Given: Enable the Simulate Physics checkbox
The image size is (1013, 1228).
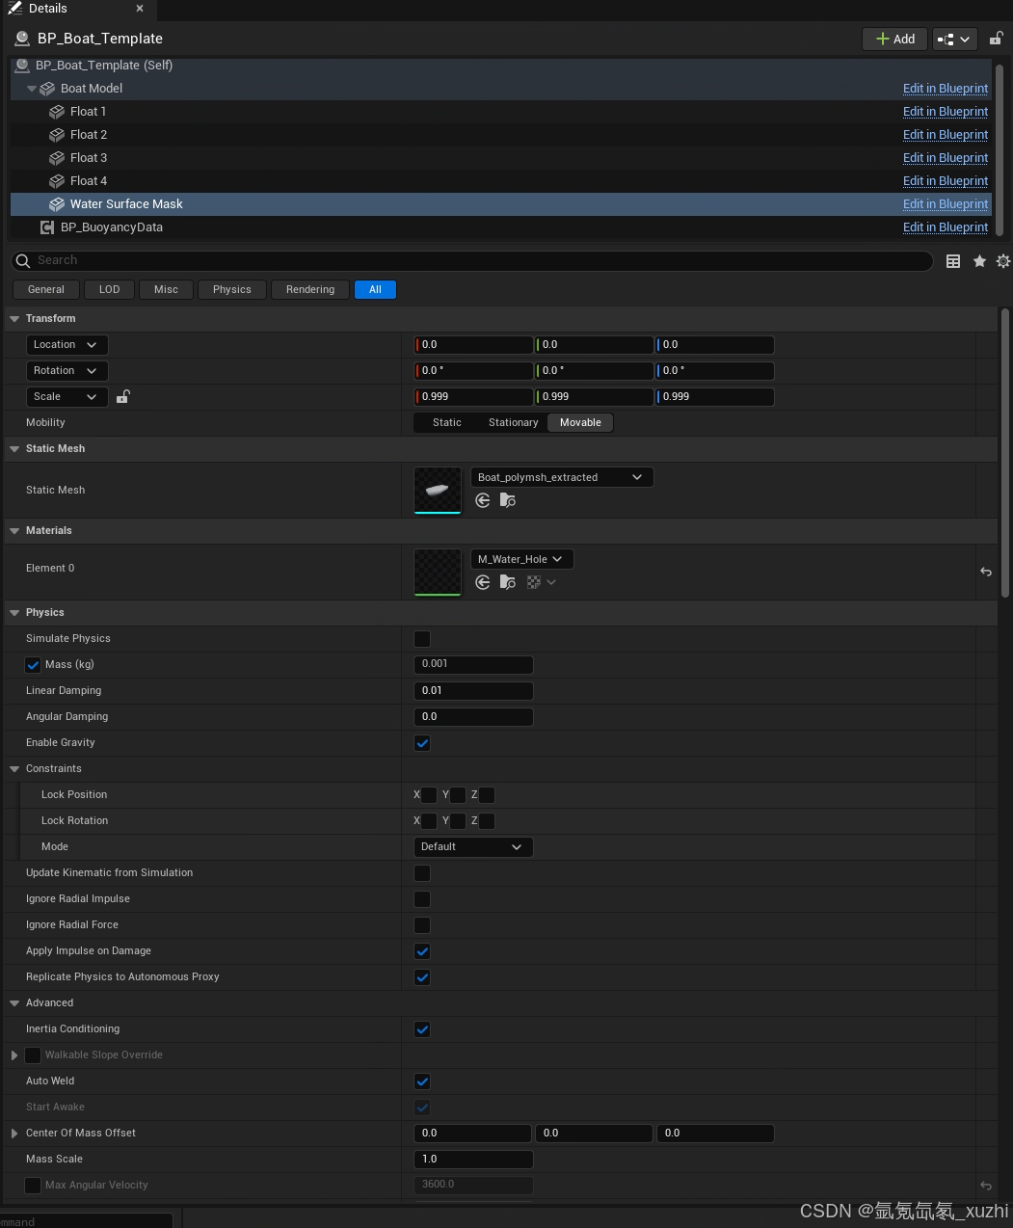Looking at the screenshot, I should 422,639.
